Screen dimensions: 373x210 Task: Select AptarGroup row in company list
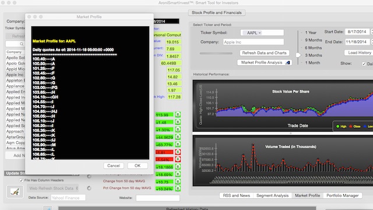point(15,137)
